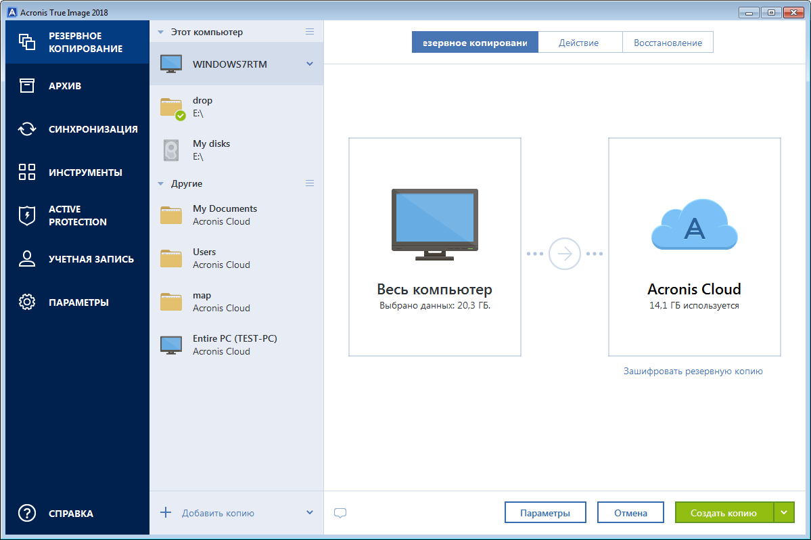Viewport: 811px width, 540px height.
Task: Minimize the Acronis True Image window
Action: [x=748, y=12]
